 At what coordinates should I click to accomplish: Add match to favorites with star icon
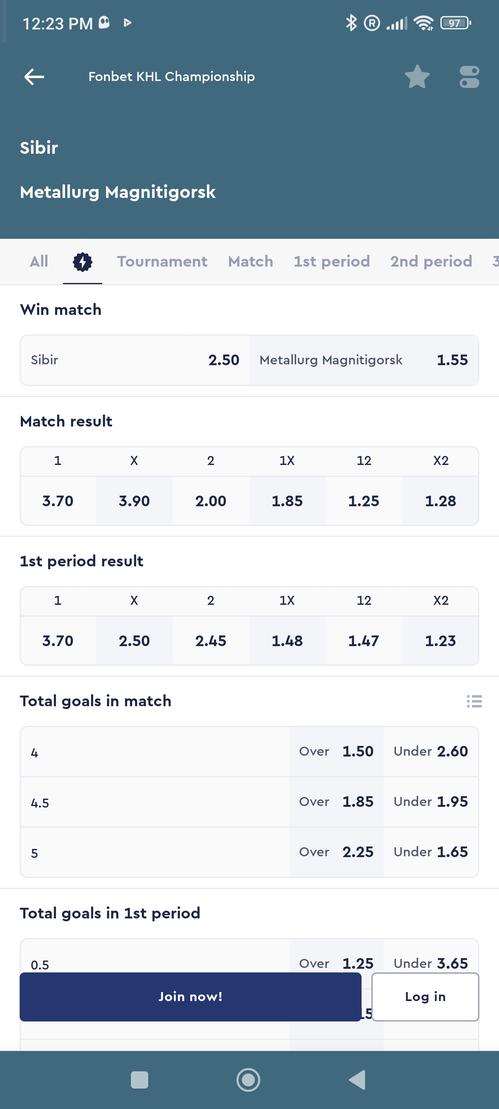click(x=417, y=77)
